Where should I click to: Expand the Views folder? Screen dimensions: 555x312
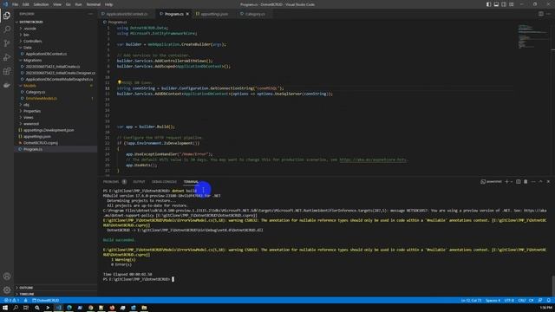point(29,118)
